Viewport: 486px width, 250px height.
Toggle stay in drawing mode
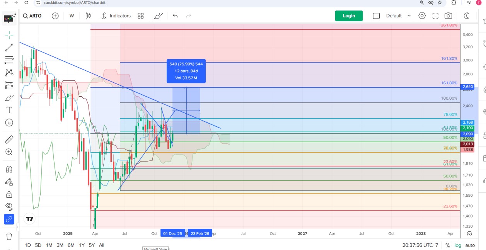9,182
